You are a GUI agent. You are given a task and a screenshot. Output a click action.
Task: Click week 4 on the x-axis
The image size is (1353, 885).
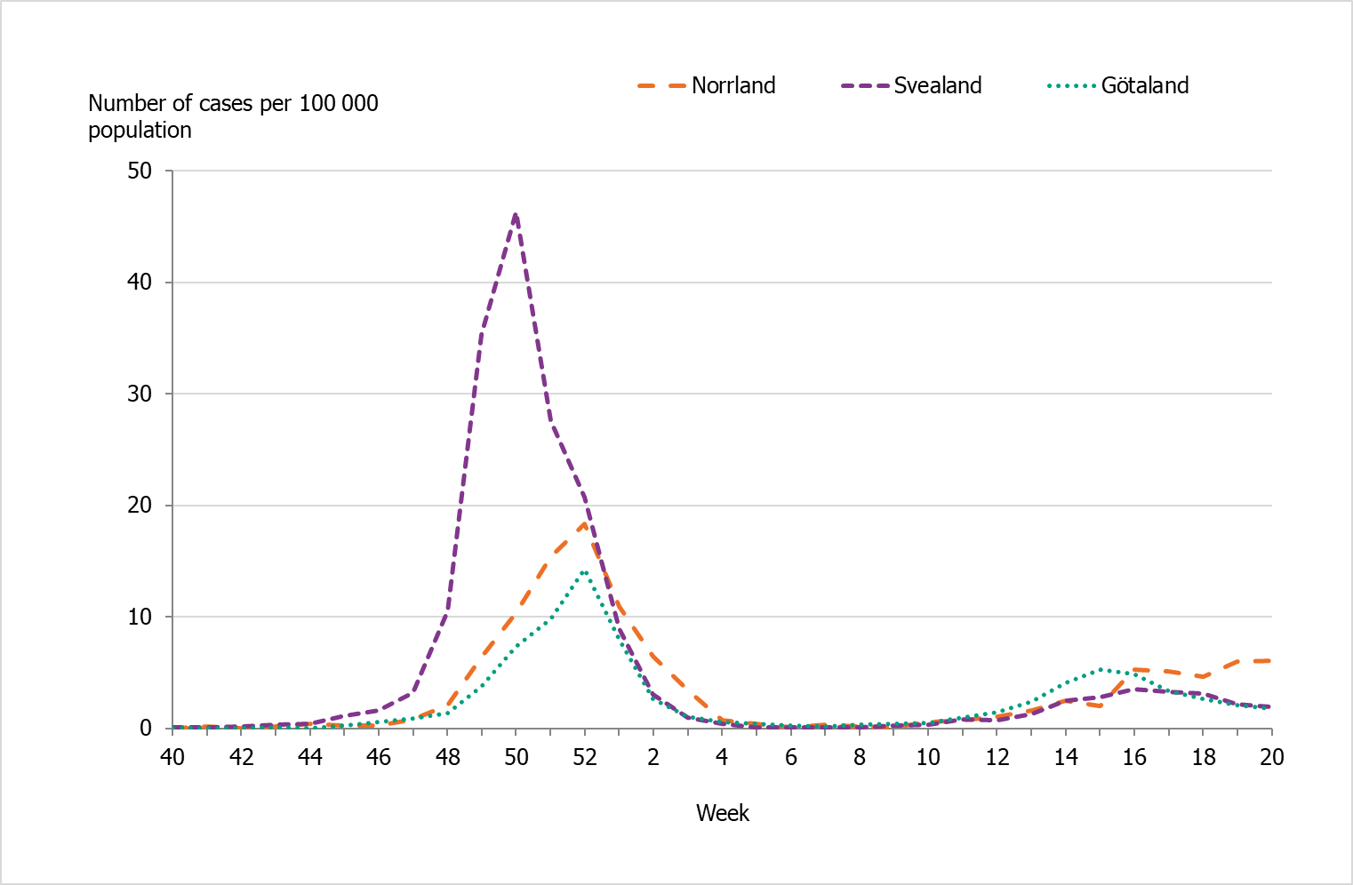(723, 757)
